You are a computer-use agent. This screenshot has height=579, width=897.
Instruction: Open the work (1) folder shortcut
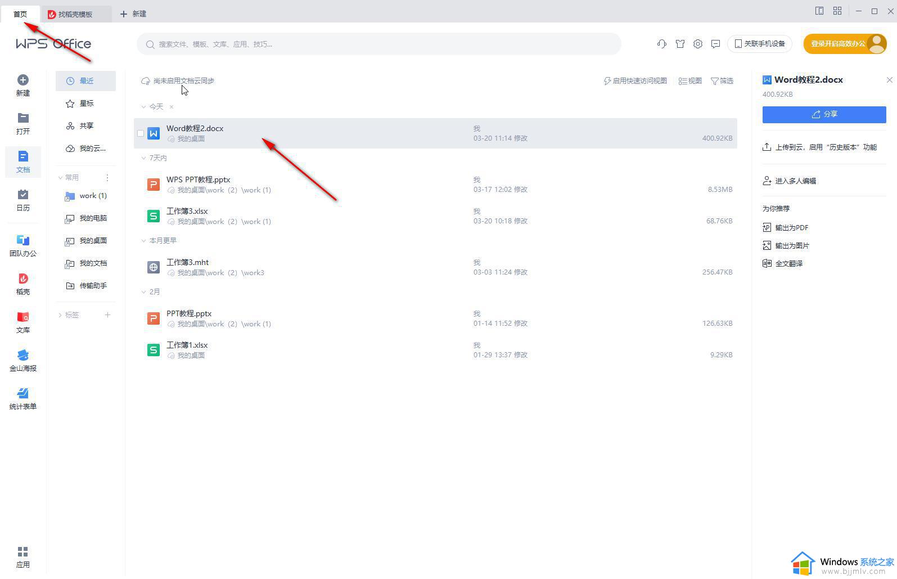85,196
